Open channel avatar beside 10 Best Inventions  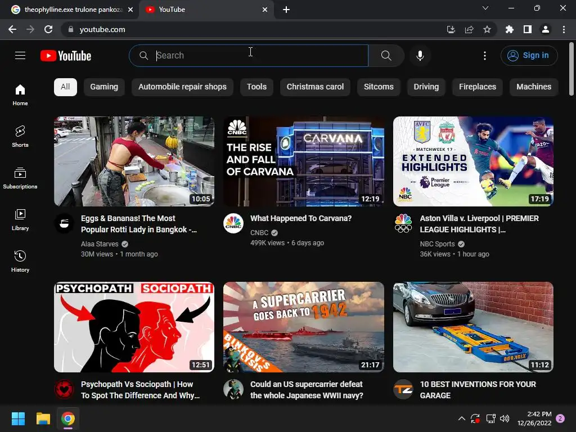click(403, 389)
